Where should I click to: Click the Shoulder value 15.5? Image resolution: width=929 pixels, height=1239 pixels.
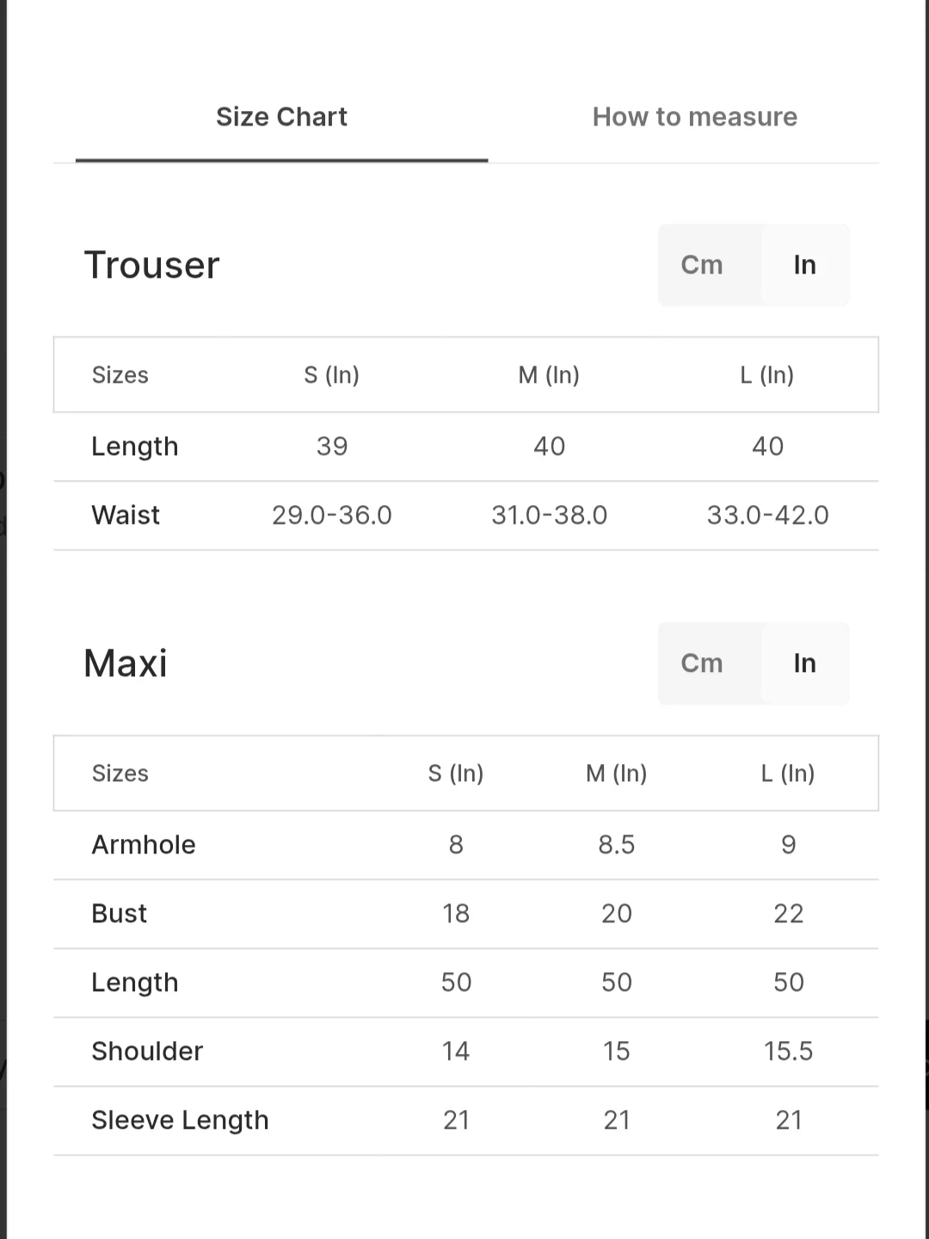click(x=788, y=1051)
